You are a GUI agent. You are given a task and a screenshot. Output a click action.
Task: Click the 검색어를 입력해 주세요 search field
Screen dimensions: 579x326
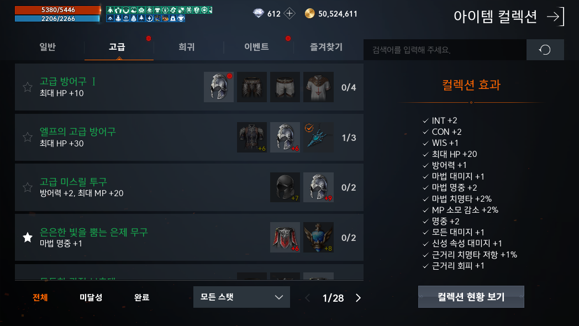(445, 50)
